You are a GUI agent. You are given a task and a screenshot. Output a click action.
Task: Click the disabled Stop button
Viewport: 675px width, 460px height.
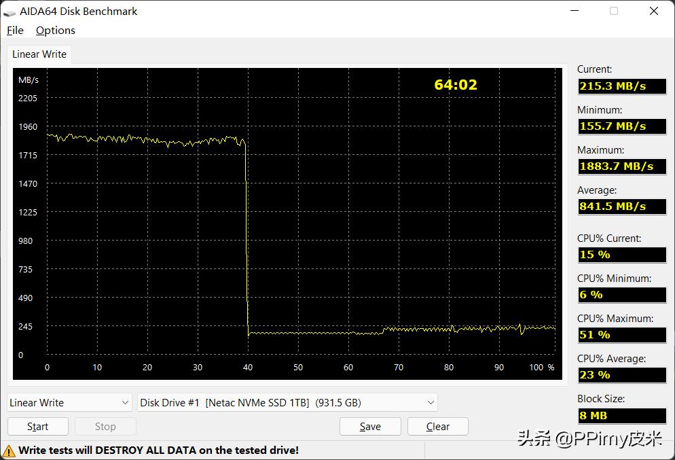pyautogui.click(x=105, y=427)
